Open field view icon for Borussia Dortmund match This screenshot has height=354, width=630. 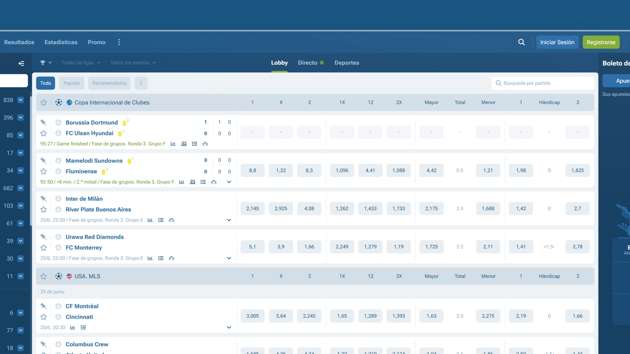click(x=205, y=144)
